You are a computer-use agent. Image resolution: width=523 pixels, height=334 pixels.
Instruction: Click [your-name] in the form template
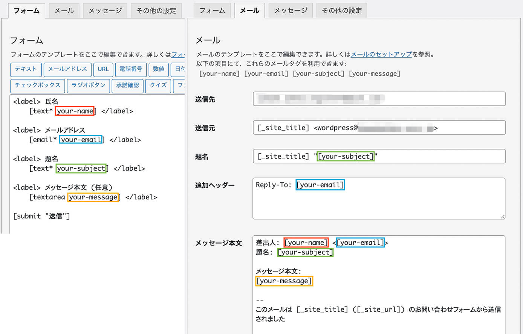(75, 111)
